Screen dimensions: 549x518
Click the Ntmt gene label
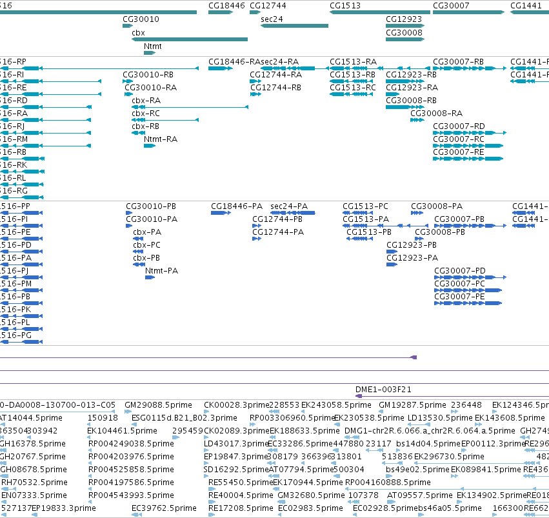pos(153,46)
